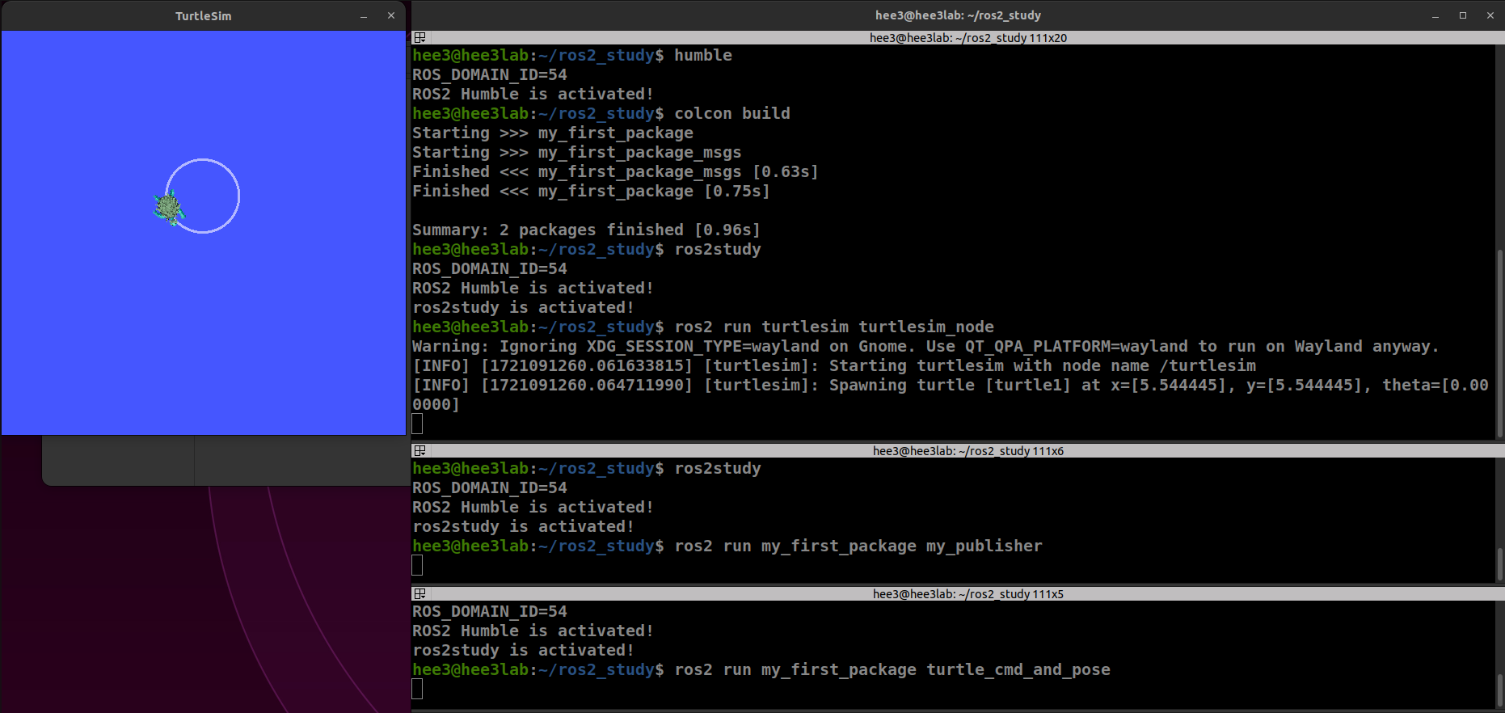Click the cursor block in middle terminal pane
The height and width of the screenshot is (713, 1505).
click(x=417, y=565)
